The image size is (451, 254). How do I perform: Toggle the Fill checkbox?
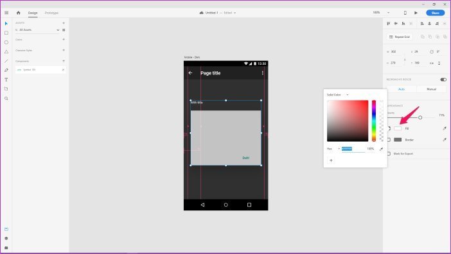coord(389,128)
